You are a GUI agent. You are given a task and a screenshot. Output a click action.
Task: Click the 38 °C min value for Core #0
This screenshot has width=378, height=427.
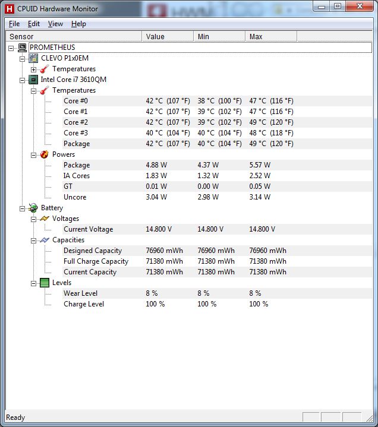[x=220, y=101]
